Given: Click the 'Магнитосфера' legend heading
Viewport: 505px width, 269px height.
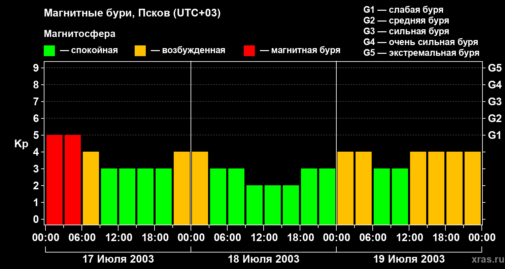Looking at the screenshot, I should [x=79, y=34].
